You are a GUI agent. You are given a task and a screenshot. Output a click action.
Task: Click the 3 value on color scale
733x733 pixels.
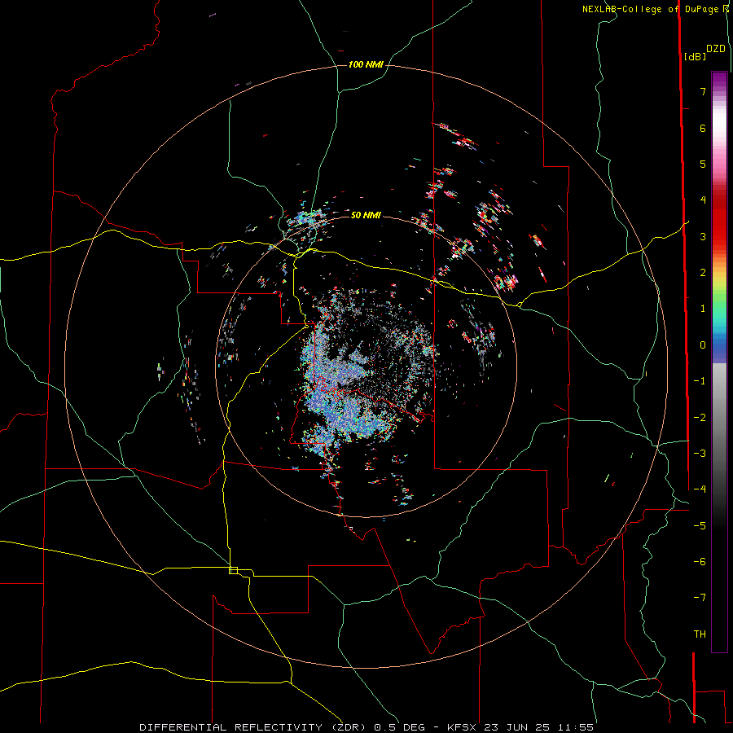click(x=703, y=236)
